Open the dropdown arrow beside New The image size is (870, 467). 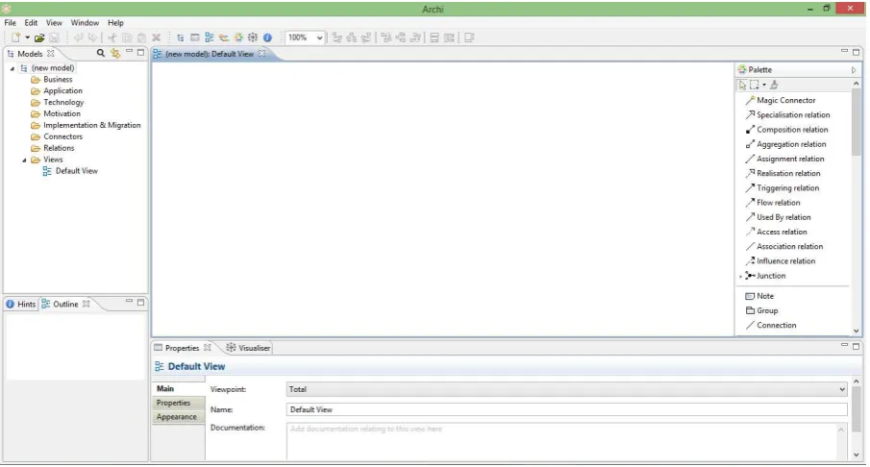pyautogui.click(x=27, y=37)
